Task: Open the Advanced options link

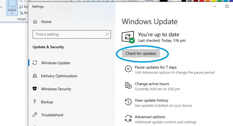Action: tap(150, 117)
